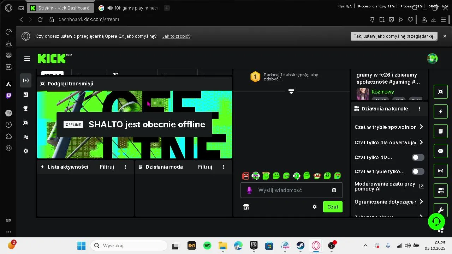Toggle the 'Czat w trybie tylko...' switch

pos(418,171)
